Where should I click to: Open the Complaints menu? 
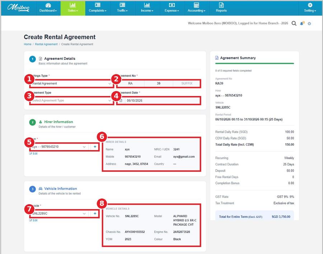97,8
